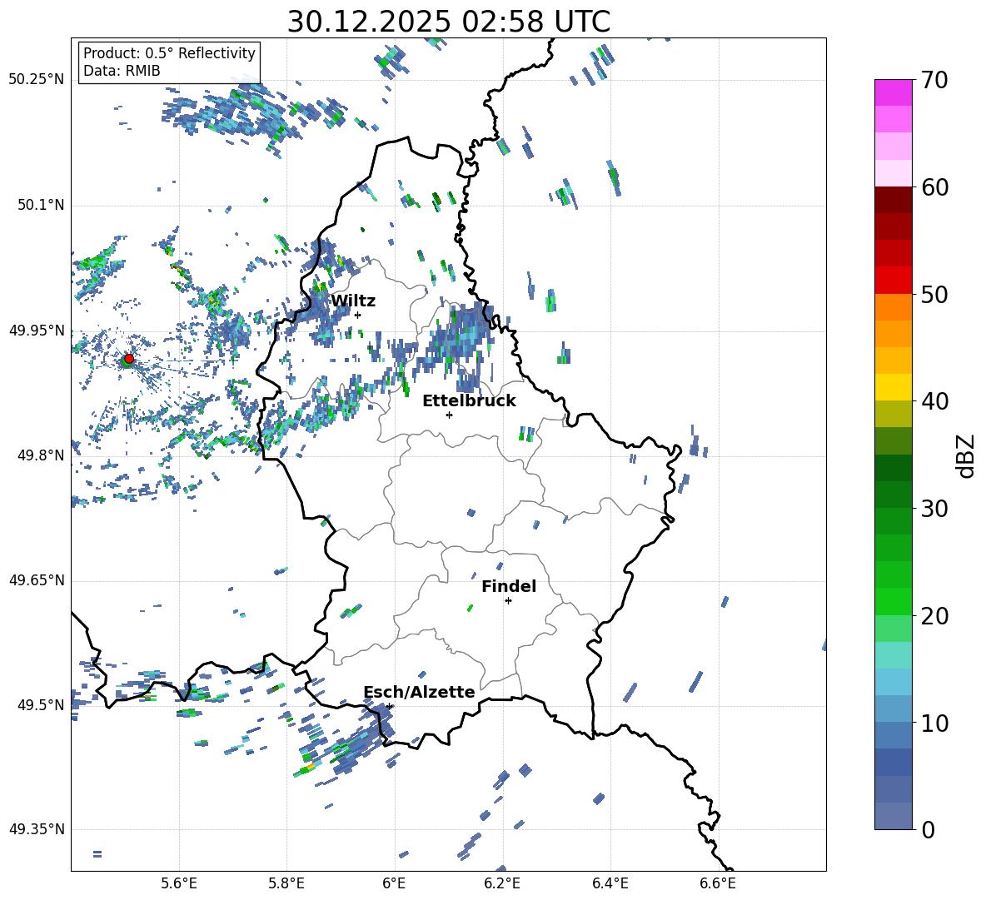
Task: Click the 6.4°E longitude label
Action: pos(610,883)
